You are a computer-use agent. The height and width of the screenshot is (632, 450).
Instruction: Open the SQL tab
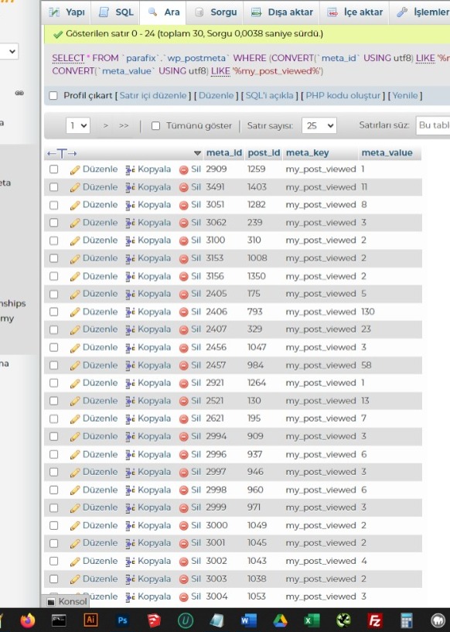pyautogui.click(x=116, y=12)
